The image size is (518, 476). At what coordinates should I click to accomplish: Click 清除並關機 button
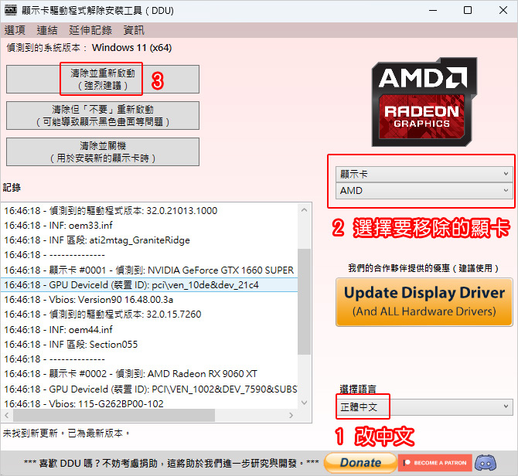pyautogui.click(x=103, y=152)
